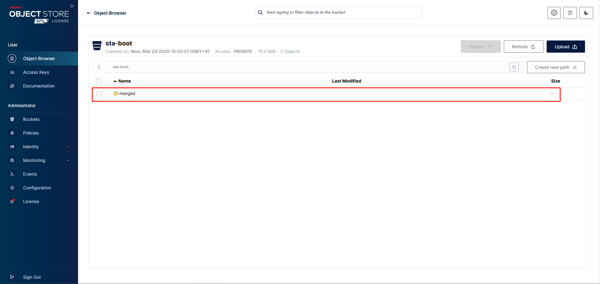The image size is (600, 284).
Task: Click the back arrow beside Object Browser
Action: coord(89,13)
